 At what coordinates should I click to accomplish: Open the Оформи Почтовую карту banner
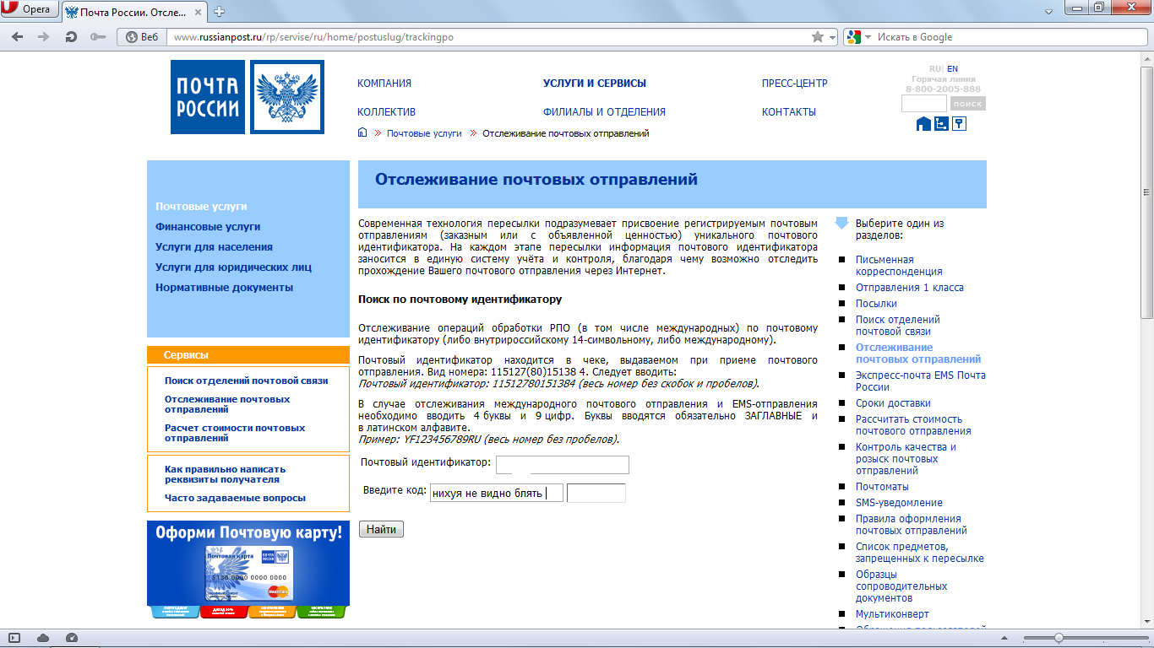tap(248, 570)
